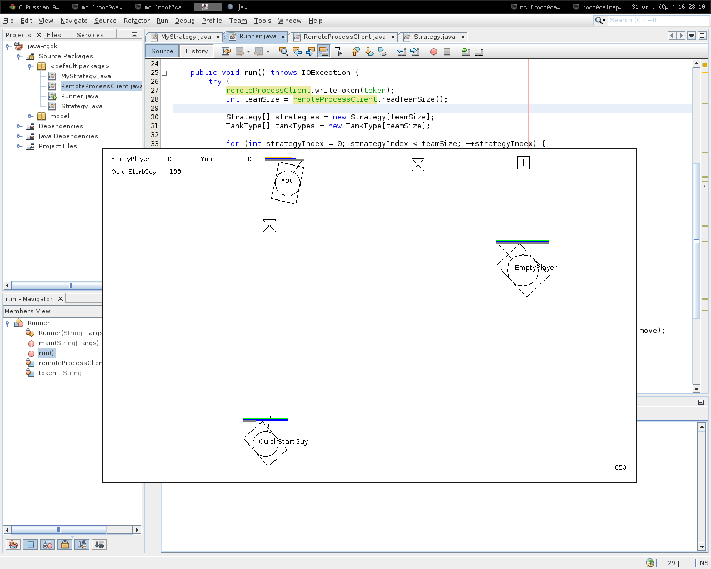Collapse the run() method code fold
Screen dimensions: 711x569
click(164, 73)
